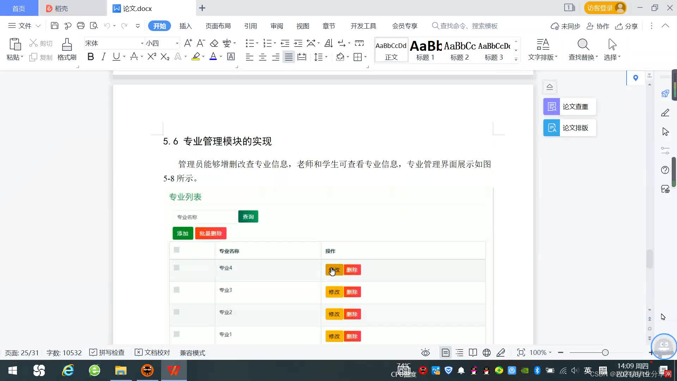
Task: Switch to the 页面布局 tab
Action: tap(218, 26)
